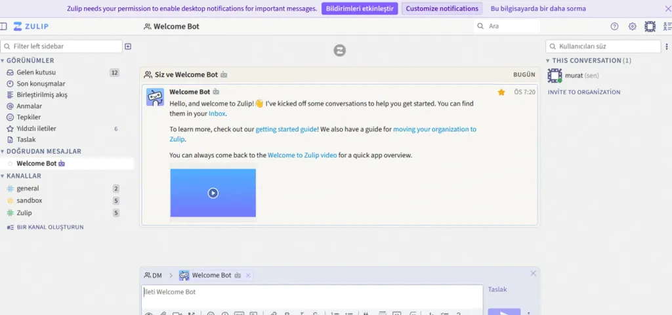
Task: Collapse the GÖRÜNÜMLER section
Action: coord(3,60)
